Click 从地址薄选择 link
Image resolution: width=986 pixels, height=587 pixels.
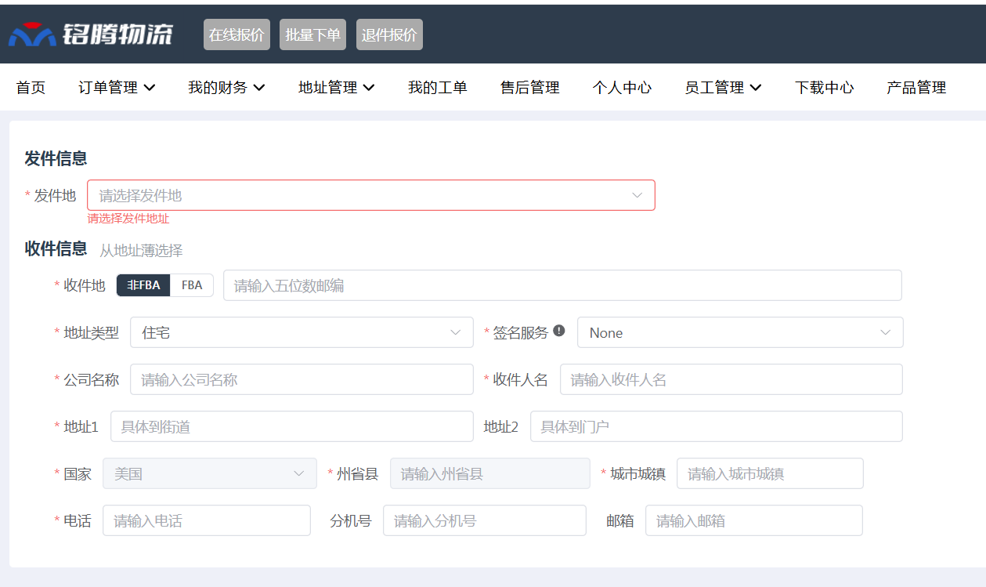pos(141,251)
